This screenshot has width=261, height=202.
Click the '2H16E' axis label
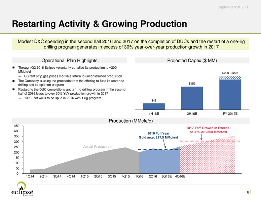(192, 114)
